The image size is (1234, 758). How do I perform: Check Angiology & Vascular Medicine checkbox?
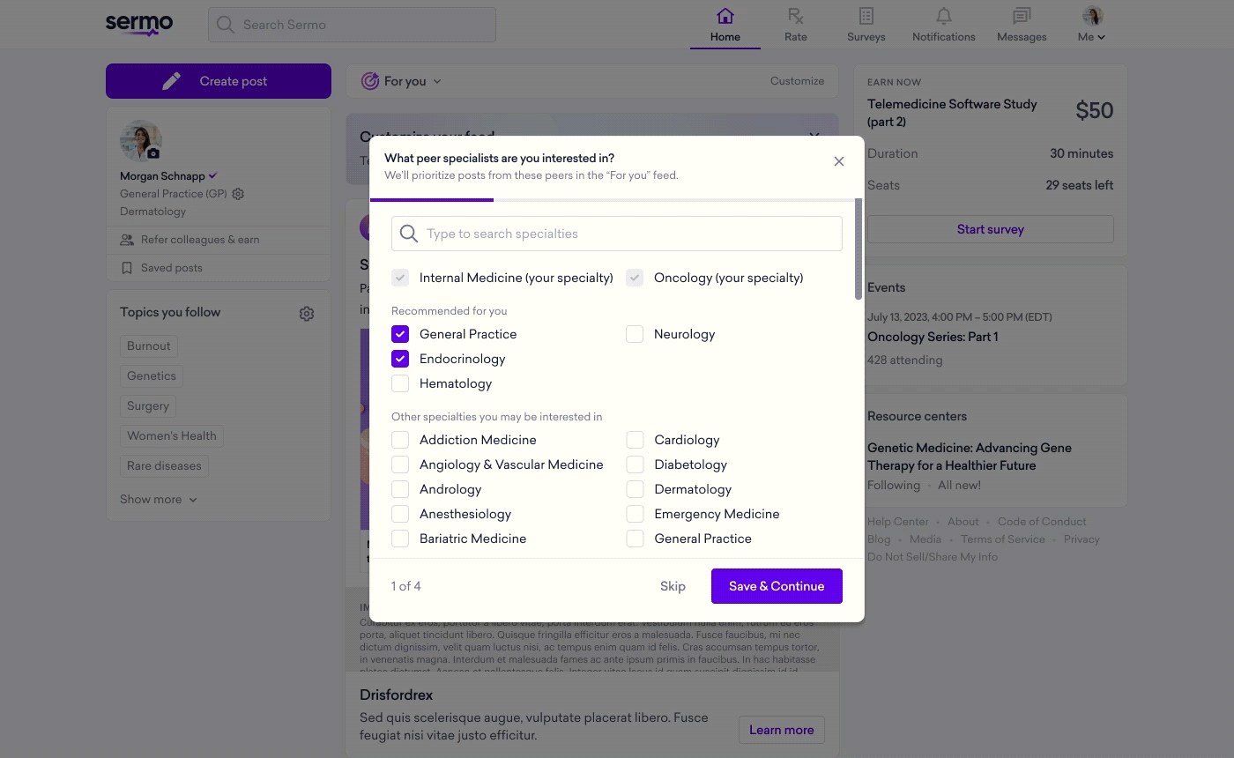pyautogui.click(x=400, y=464)
